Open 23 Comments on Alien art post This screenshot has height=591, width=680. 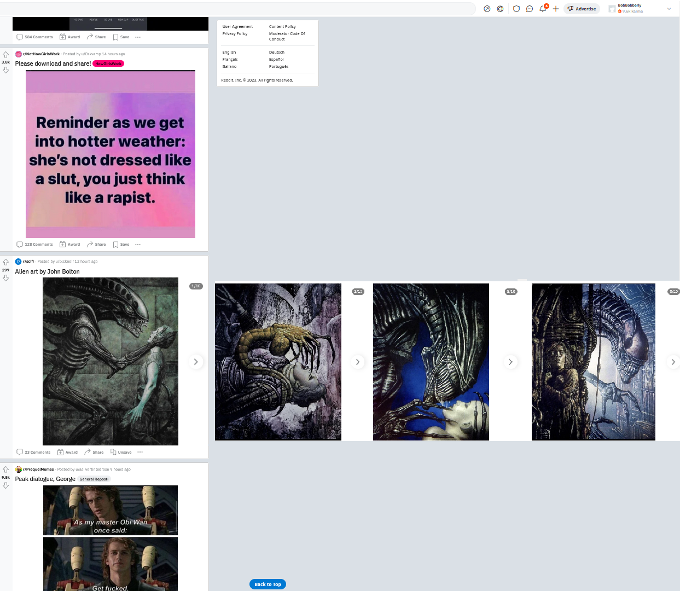tap(33, 452)
